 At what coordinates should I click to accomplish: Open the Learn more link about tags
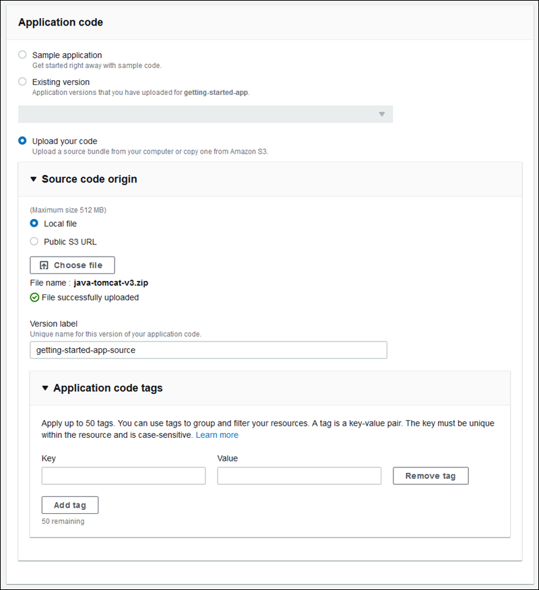(x=217, y=434)
